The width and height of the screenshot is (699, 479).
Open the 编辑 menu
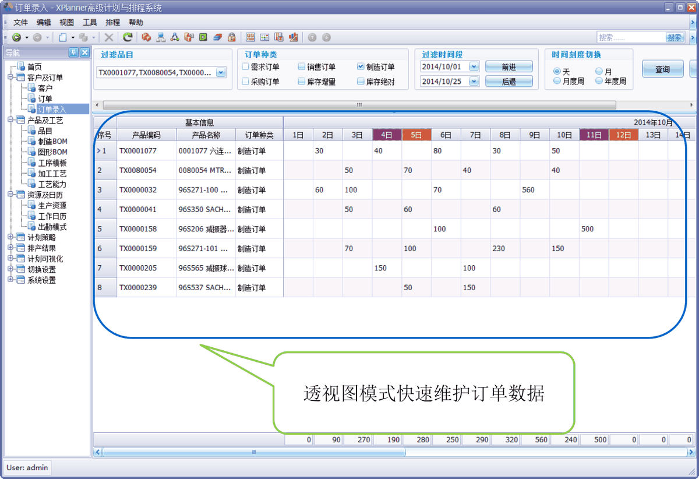pyautogui.click(x=44, y=22)
